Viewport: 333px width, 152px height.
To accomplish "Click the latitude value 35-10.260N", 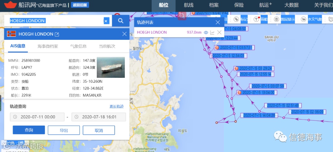I will click(92, 82).
